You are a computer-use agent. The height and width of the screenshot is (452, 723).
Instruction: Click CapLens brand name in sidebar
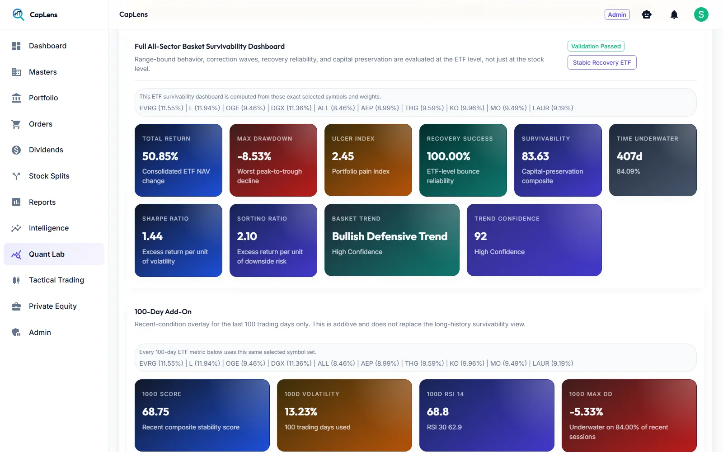pyautogui.click(x=43, y=15)
